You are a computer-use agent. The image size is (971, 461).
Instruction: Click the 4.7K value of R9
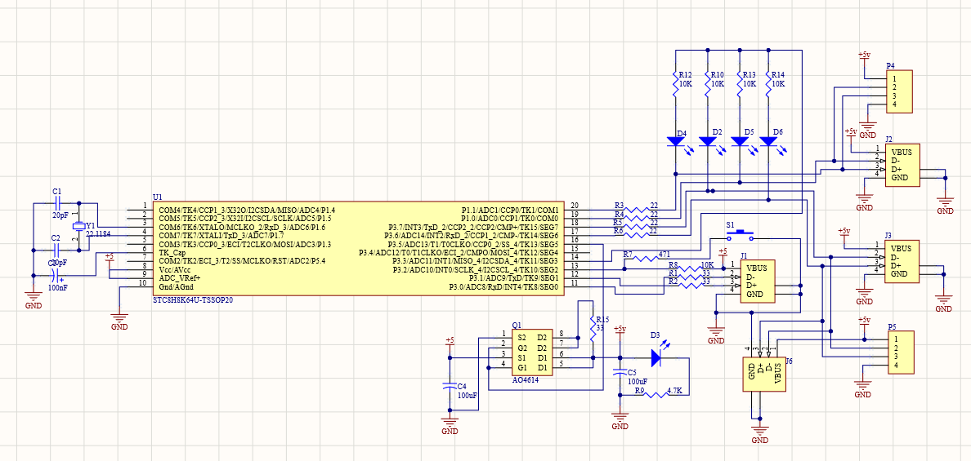tap(674, 391)
